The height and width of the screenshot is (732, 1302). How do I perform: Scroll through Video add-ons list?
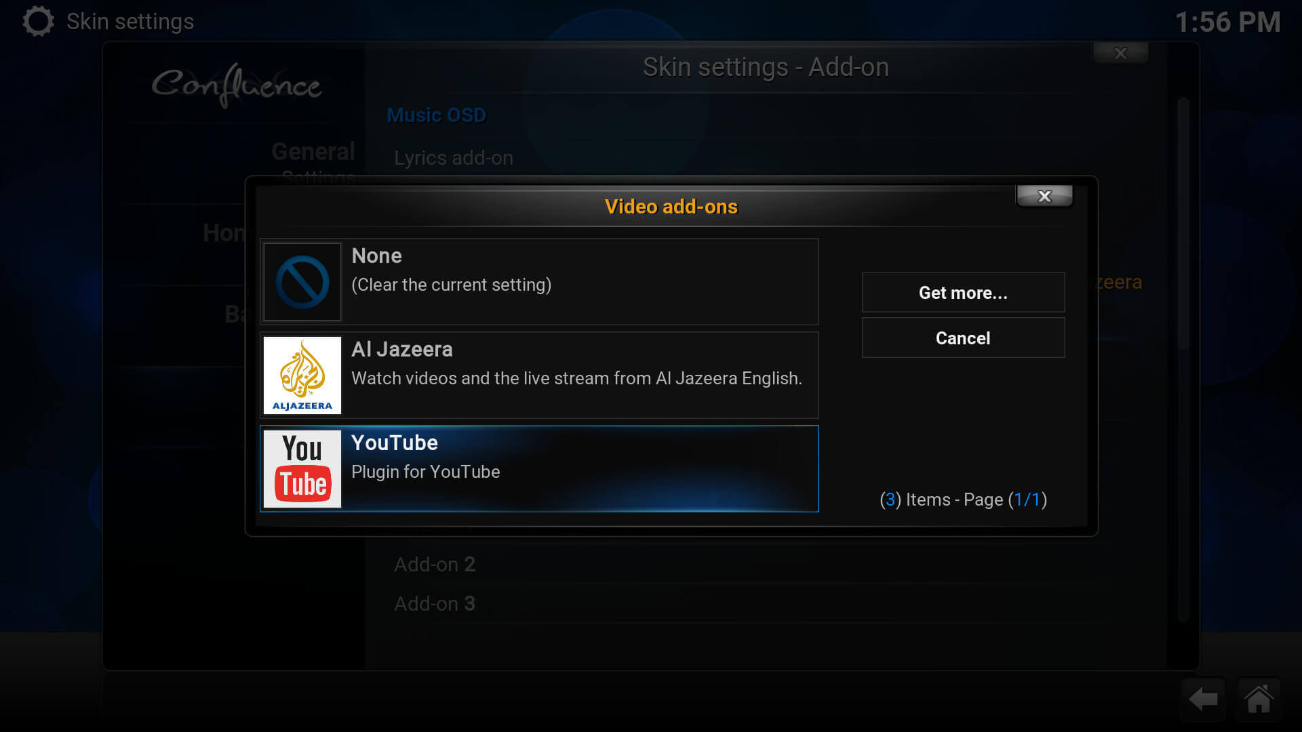(x=539, y=375)
